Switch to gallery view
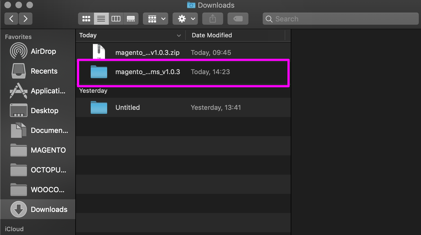 tap(131, 19)
